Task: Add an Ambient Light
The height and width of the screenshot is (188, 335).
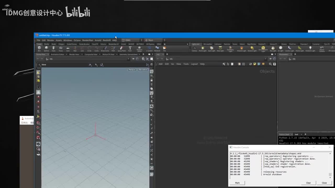Action: [x=310, y=49]
